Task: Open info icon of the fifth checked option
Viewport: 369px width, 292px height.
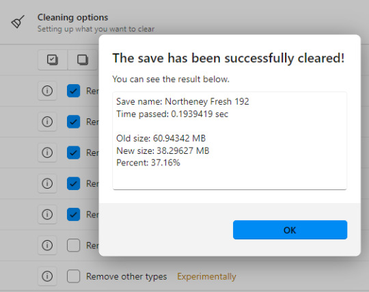Action: [47, 214]
